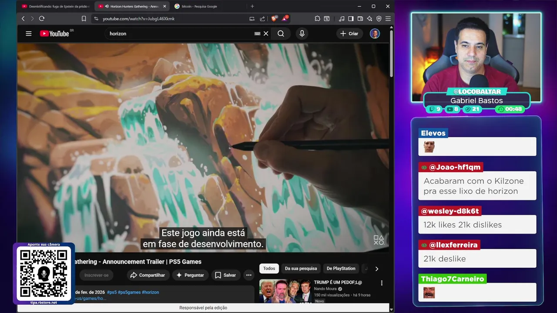Go forward with the browser forward arrow
The width and height of the screenshot is (557, 313).
pyautogui.click(x=32, y=19)
